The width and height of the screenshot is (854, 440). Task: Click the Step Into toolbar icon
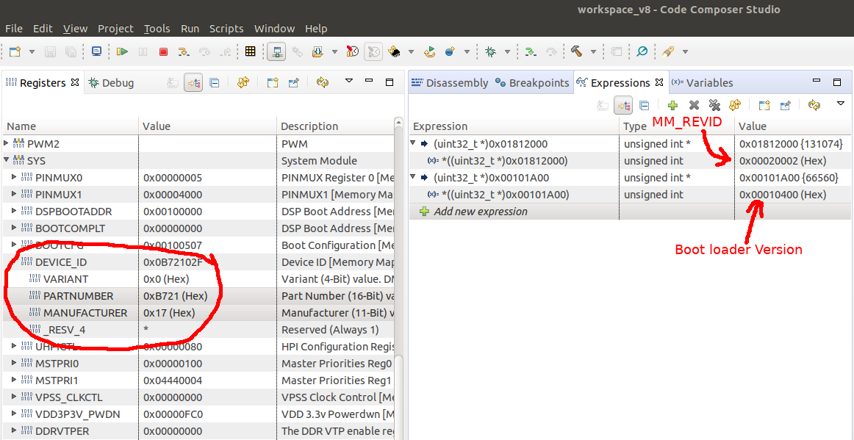coord(184,51)
